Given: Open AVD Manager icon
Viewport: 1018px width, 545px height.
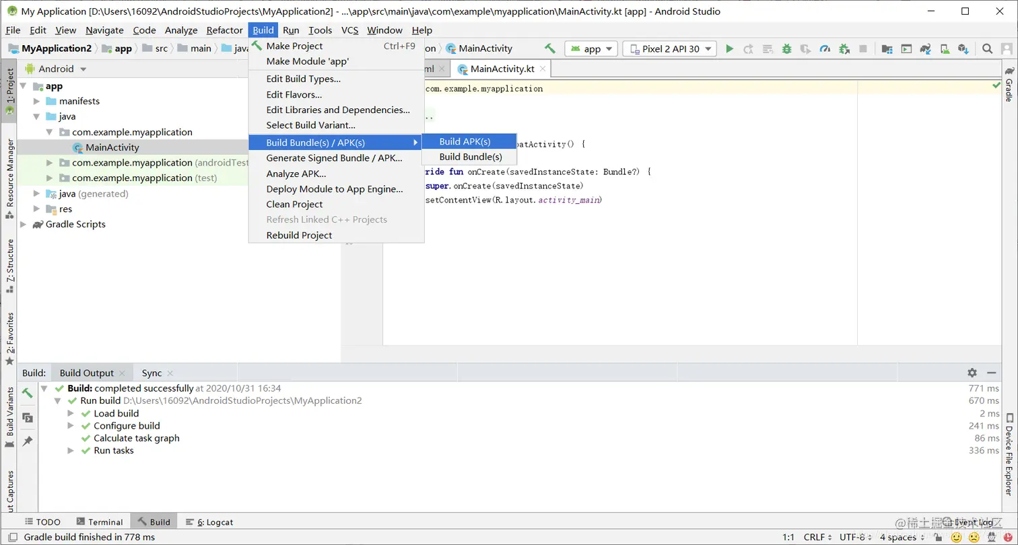Looking at the screenshot, I should 945,48.
